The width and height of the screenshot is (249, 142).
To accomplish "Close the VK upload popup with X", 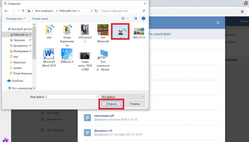I will click(x=218, y=23).
